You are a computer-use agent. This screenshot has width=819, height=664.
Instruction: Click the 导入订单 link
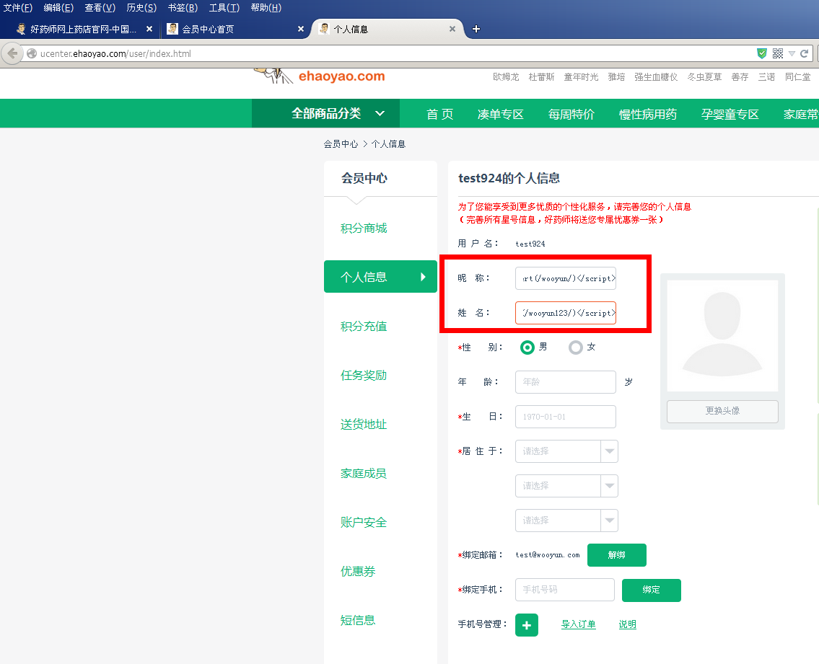click(x=578, y=624)
